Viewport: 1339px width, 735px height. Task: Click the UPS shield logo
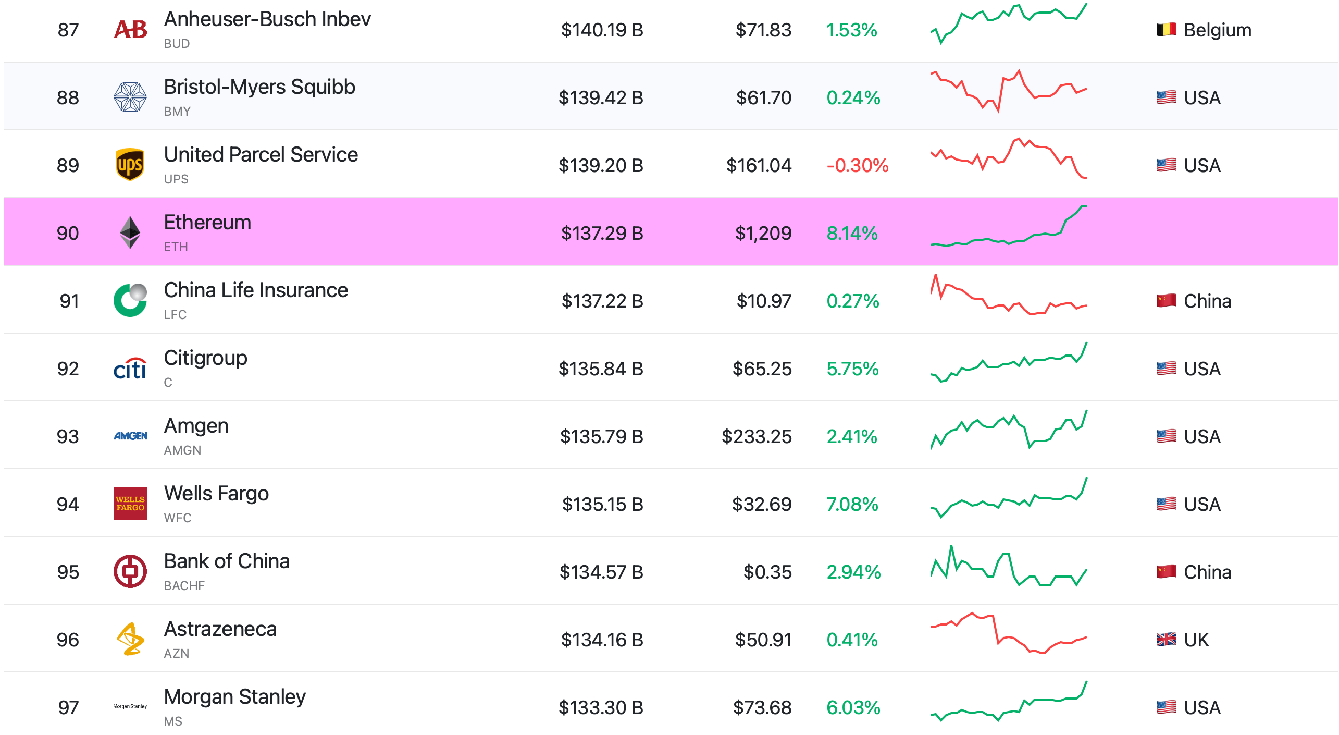click(x=130, y=165)
